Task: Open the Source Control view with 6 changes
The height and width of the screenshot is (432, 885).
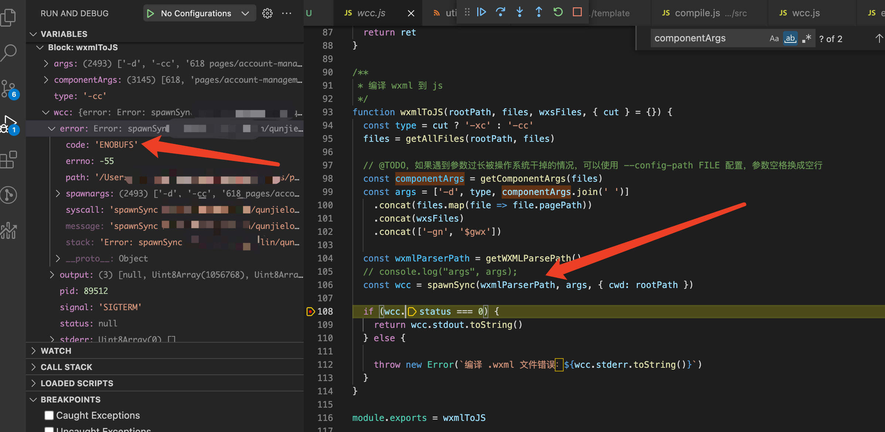Action: pos(9,89)
